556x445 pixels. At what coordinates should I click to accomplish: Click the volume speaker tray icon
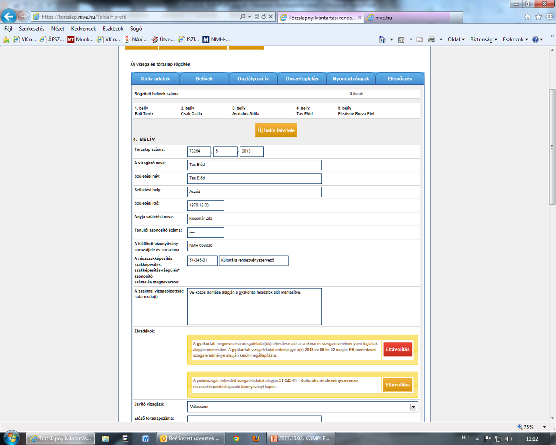pos(508,439)
